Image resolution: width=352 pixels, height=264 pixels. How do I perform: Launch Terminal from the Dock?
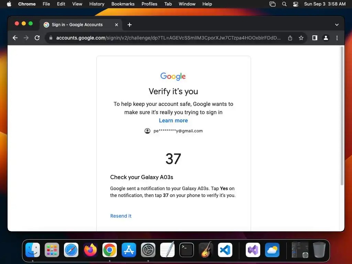point(187,250)
